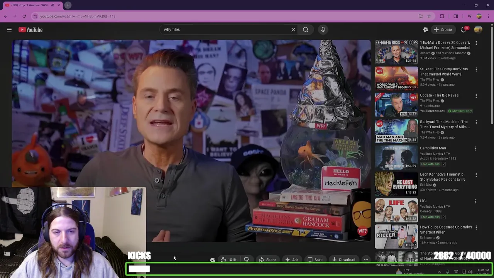Screen dimensions: 494x278
Task: Open the YouTube guide hamburger menu
Action: coord(9,30)
